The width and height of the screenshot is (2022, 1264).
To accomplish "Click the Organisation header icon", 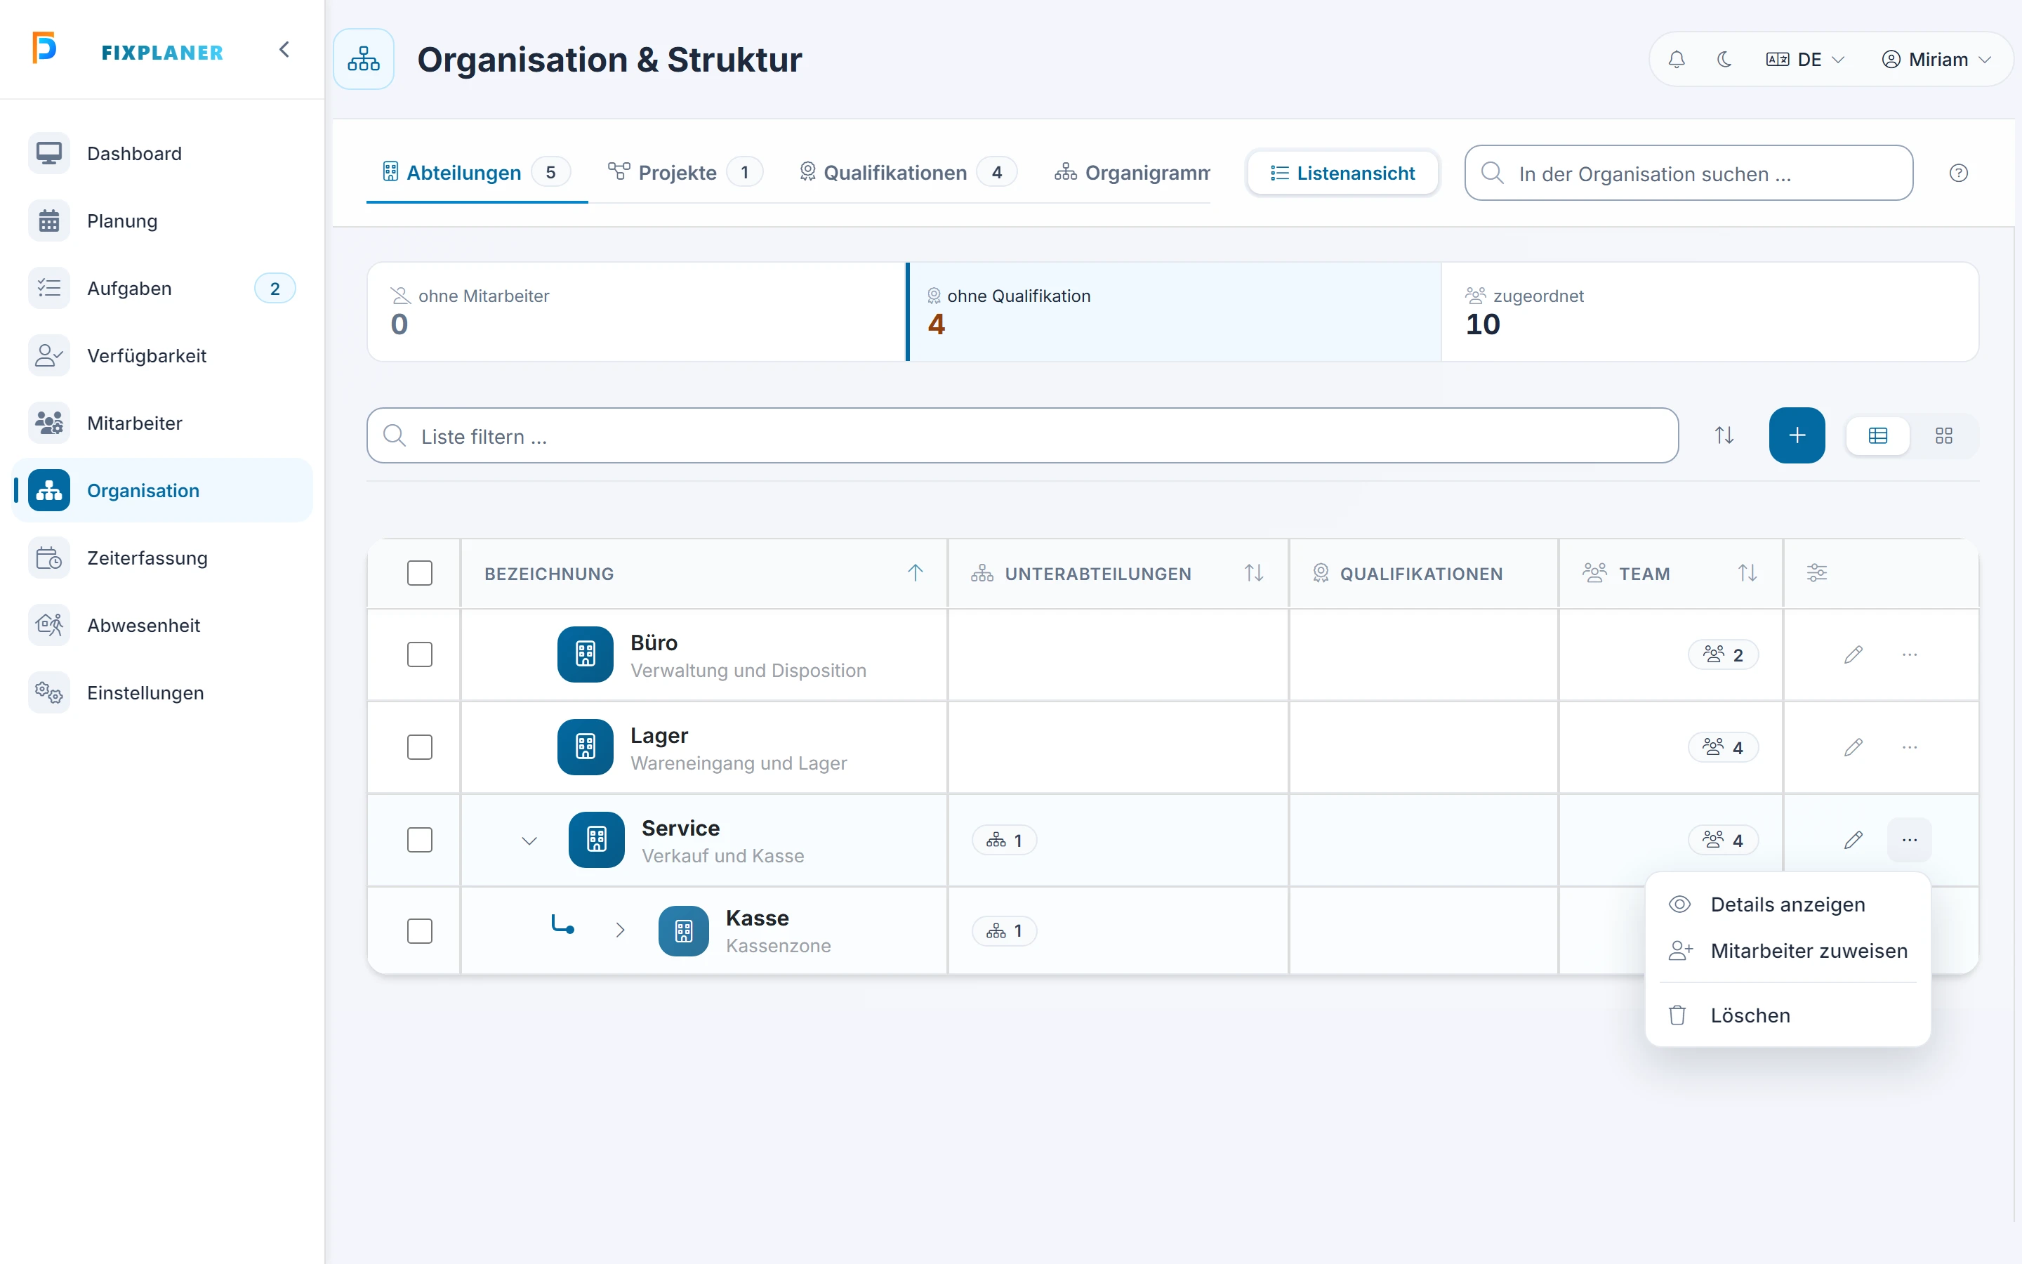I will click(x=364, y=60).
